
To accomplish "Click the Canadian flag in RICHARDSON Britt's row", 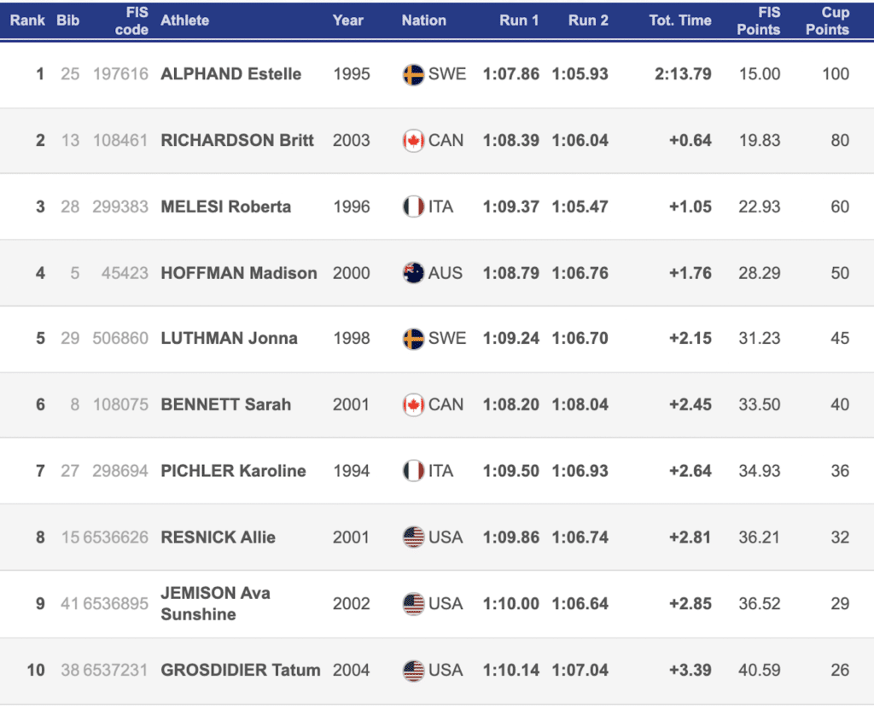I will point(413,141).
